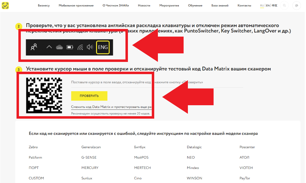Open Paltform scanner instructions
306x183 pixels.
tap(35, 157)
